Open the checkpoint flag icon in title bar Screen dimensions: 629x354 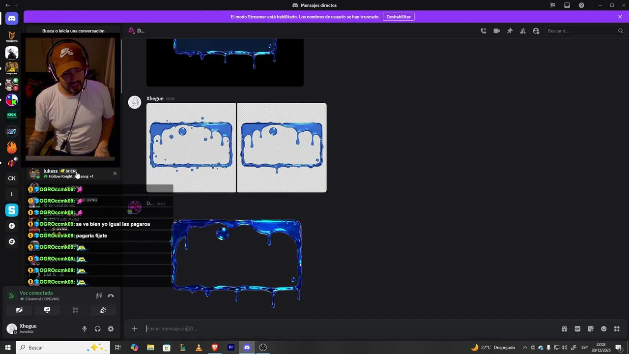point(553,5)
